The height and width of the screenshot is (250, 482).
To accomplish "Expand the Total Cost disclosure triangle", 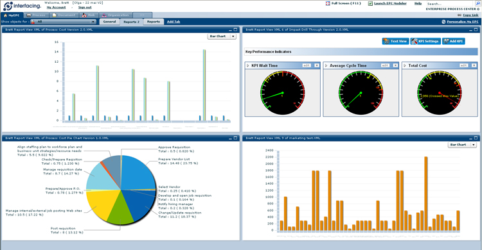I will (x=405, y=65).
